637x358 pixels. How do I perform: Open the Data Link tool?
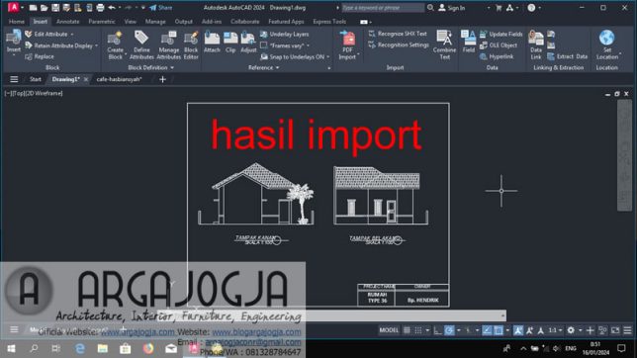[x=536, y=45]
